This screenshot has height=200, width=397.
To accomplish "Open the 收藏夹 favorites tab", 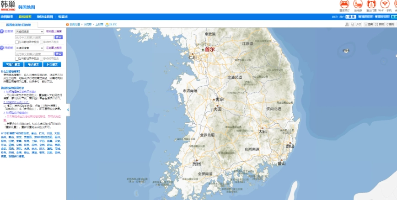I will [63, 16].
